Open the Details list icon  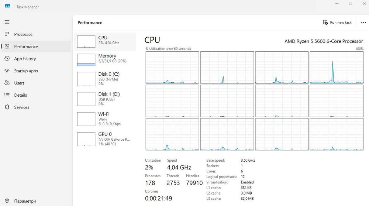[x=7, y=95]
